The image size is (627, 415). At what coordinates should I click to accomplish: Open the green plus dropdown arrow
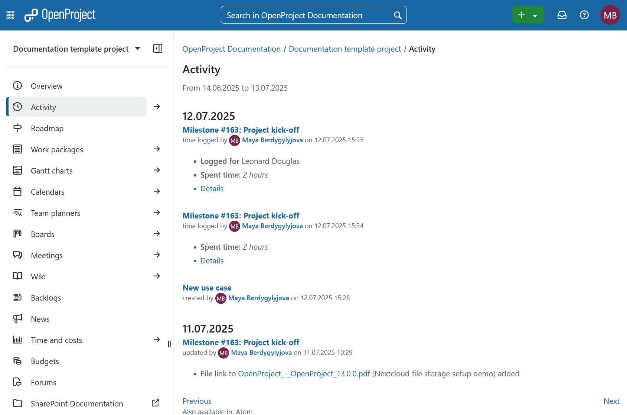tap(535, 15)
